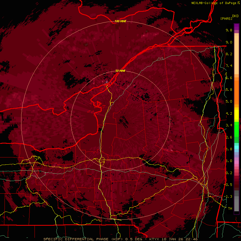Click the -0.5 value on the color scale
The height and width of the screenshot is (241, 241).
tap(228, 184)
